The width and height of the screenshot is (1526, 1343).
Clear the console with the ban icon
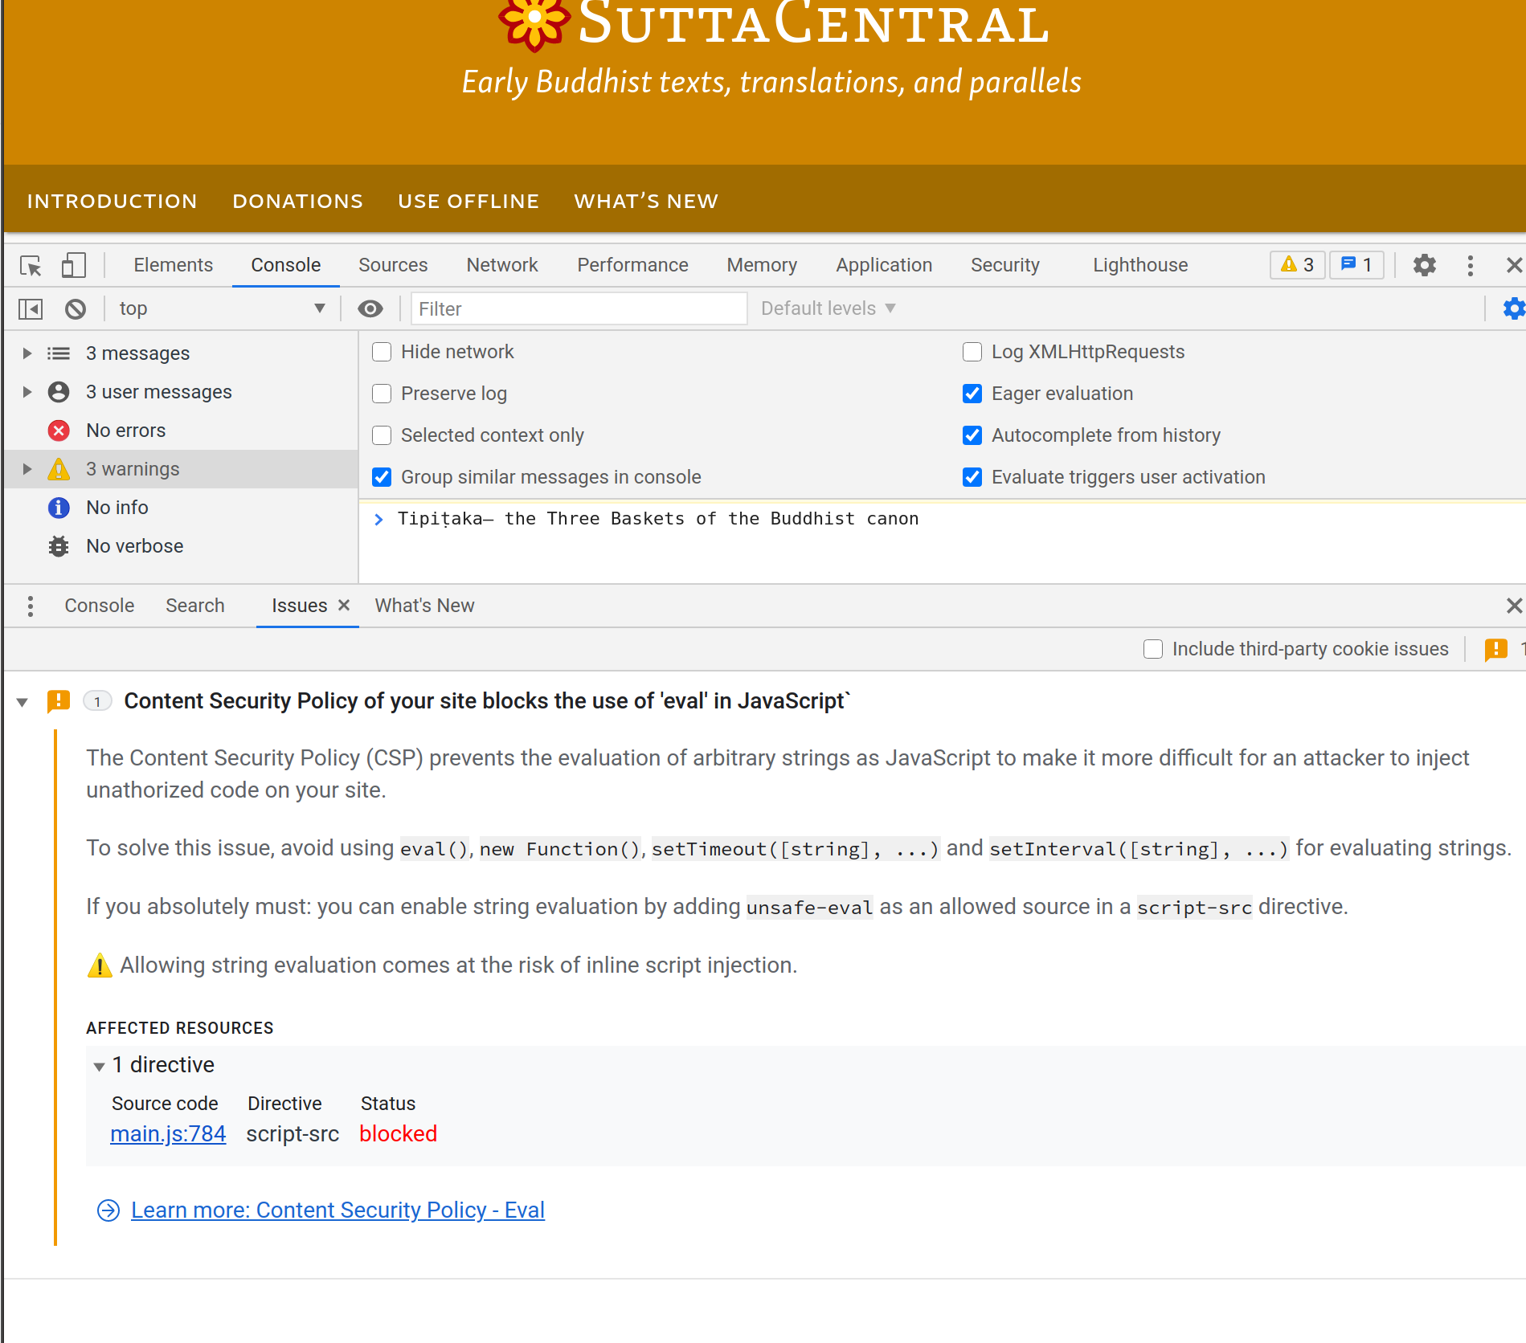[76, 308]
